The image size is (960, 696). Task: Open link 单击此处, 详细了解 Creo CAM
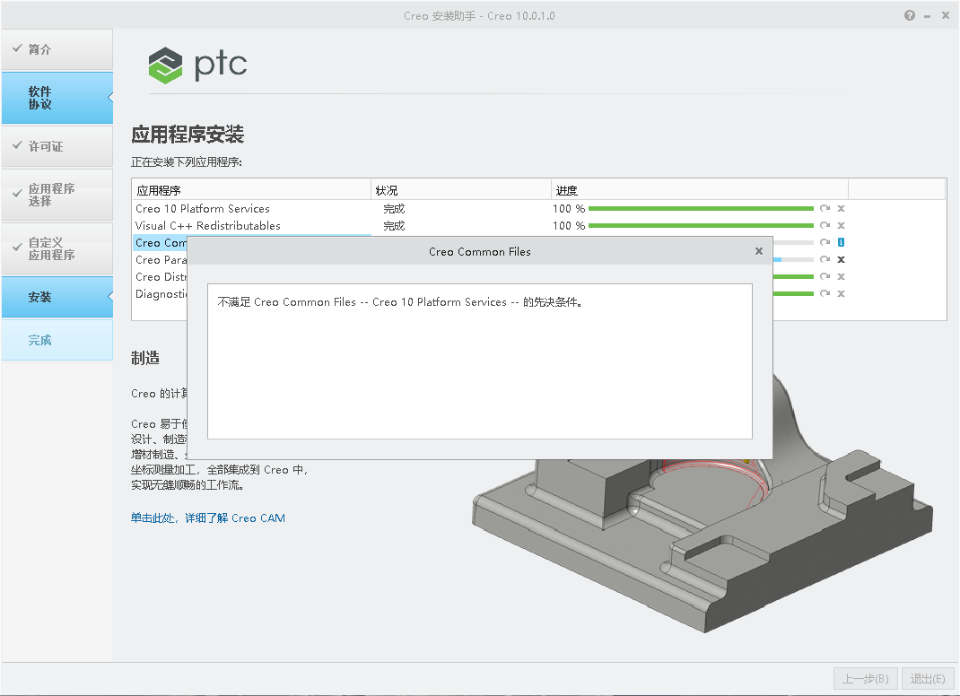click(x=207, y=518)
